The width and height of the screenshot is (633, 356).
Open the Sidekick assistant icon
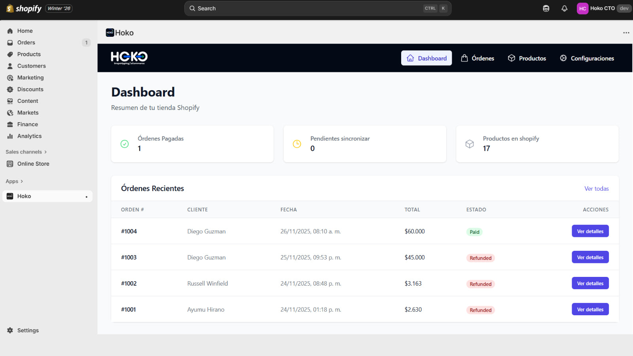(x=546, y=8)
